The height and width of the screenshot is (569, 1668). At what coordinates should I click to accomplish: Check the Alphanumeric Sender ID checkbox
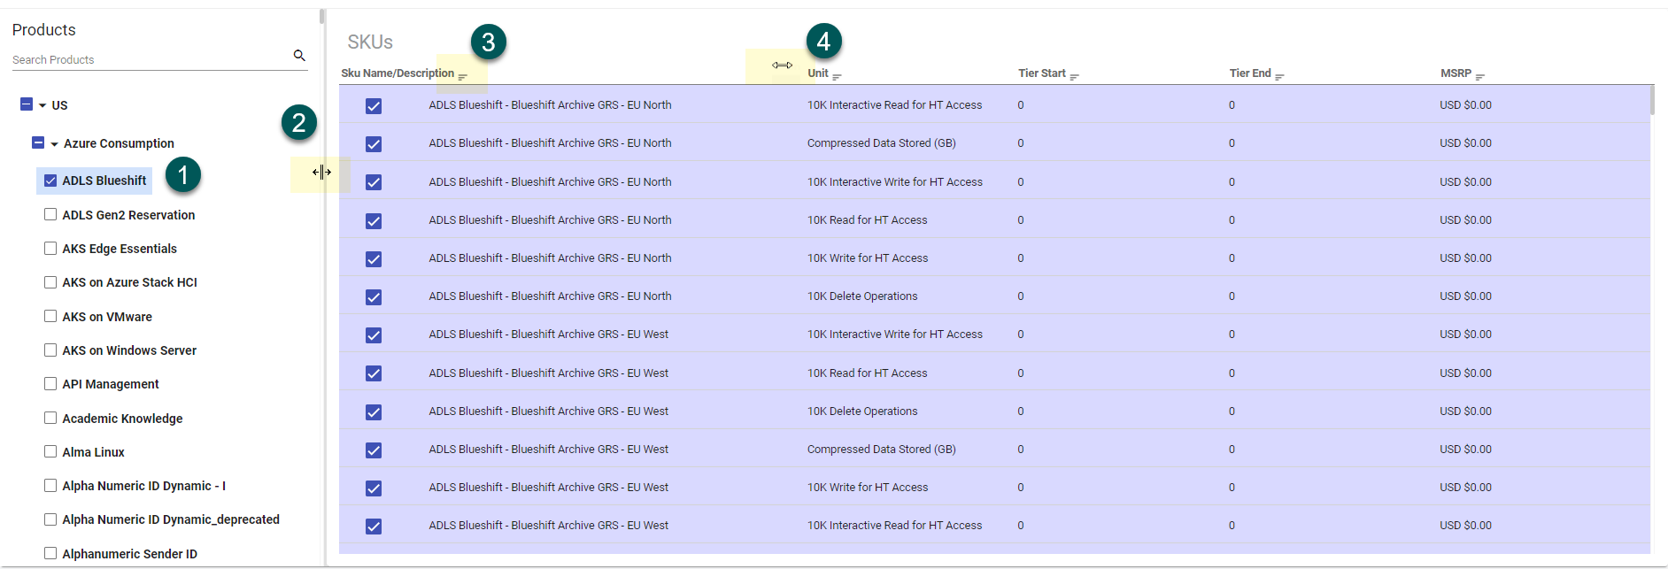coord(50,554)
